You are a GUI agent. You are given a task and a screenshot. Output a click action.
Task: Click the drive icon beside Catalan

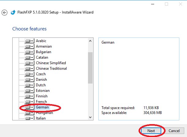pos(28,57)
